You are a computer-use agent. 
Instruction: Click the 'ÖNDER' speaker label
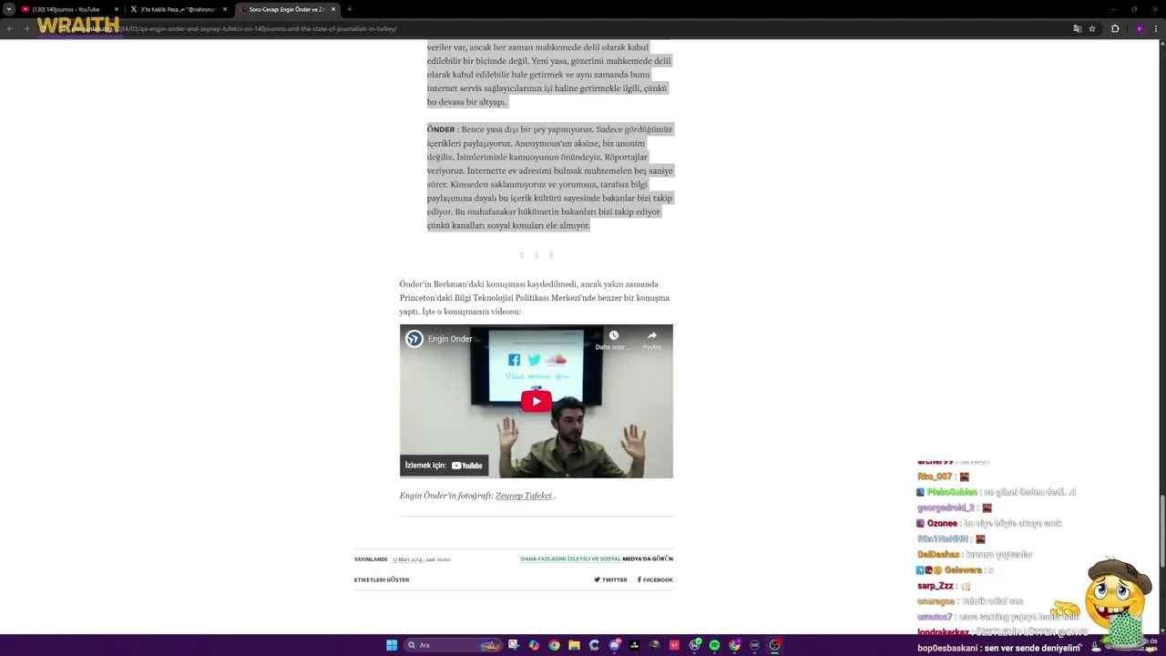(441, 129)
